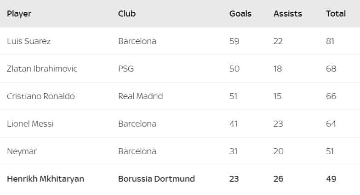The image size is (360, 195).
Task: Select the Borussia Dortmund club cell
Action: (x=156, y=179)
